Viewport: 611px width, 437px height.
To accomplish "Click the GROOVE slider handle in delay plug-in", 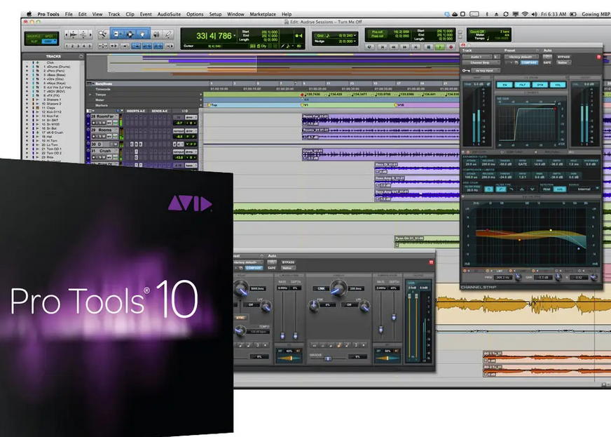I will click(x=328, y=358).
